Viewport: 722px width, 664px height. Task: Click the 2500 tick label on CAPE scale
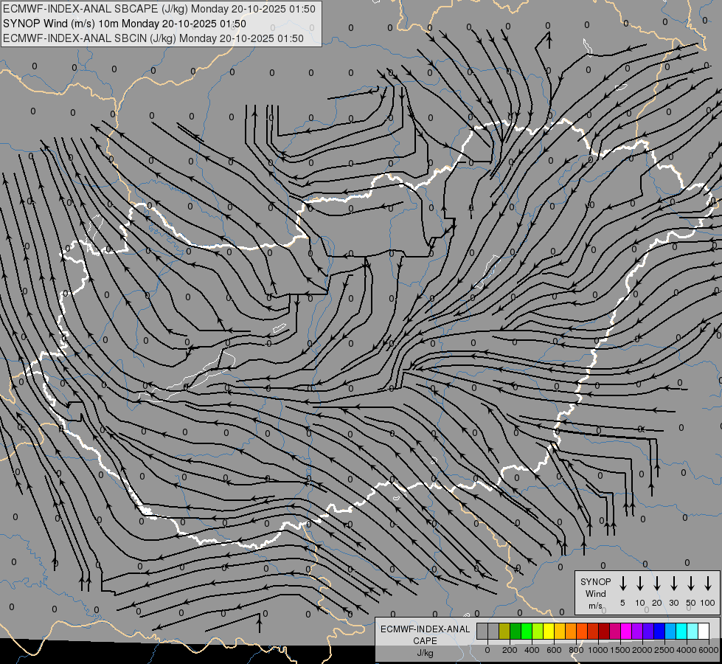[664, 650]
